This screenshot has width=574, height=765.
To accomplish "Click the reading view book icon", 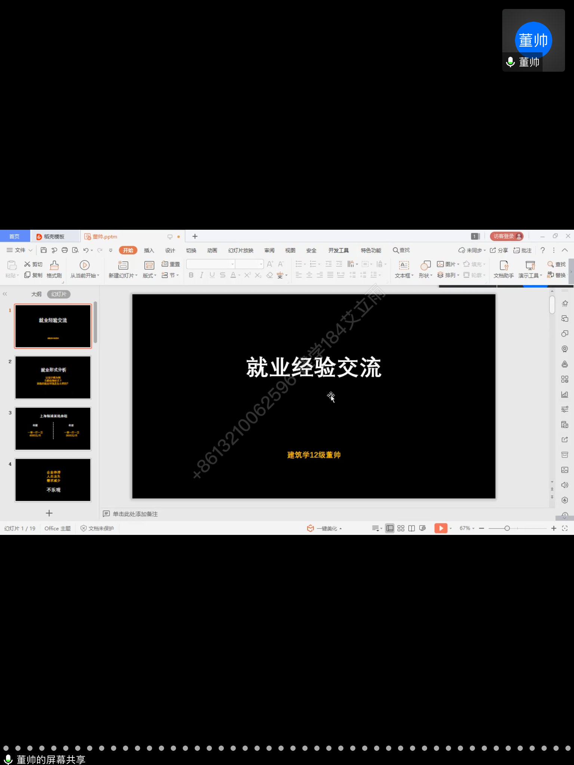I will click(x=411, y=528).
